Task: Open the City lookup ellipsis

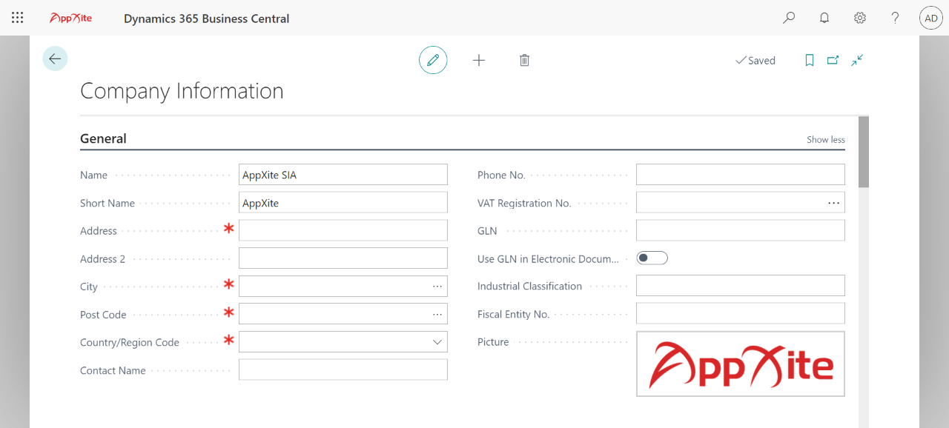Action: point(438,286)
